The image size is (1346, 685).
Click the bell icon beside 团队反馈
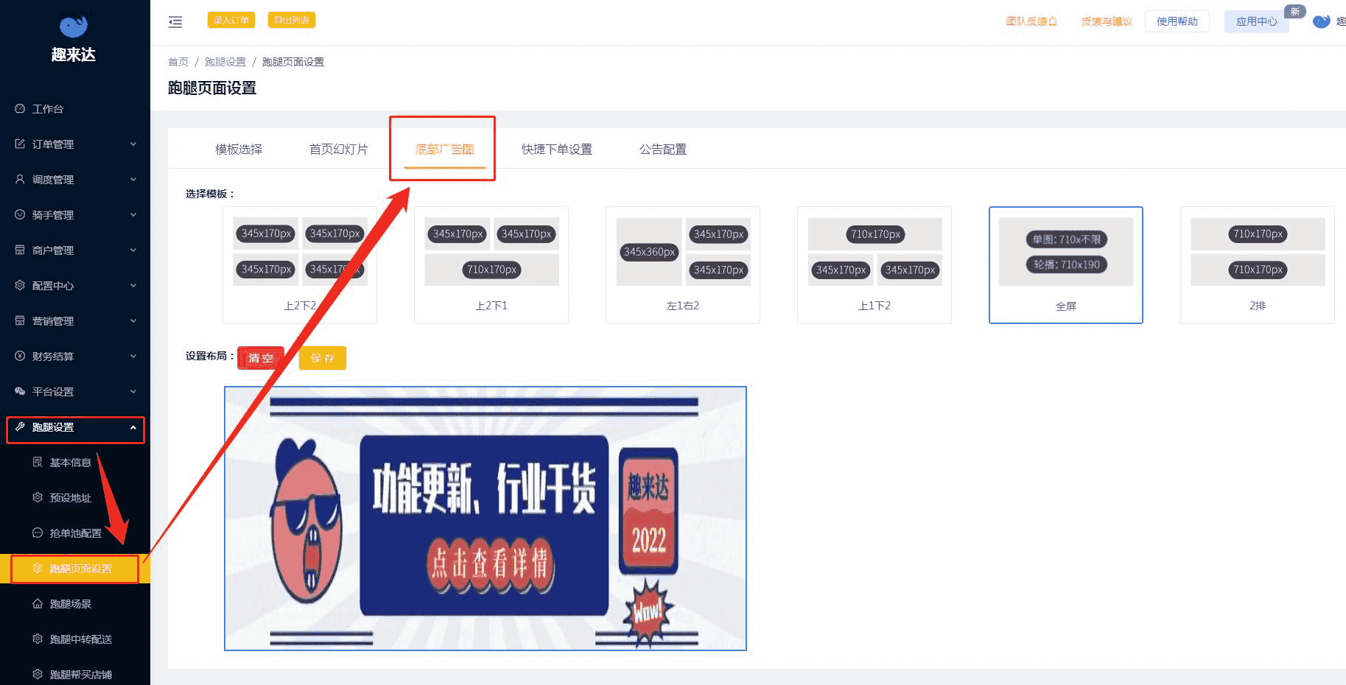[x=1053, y=21]
